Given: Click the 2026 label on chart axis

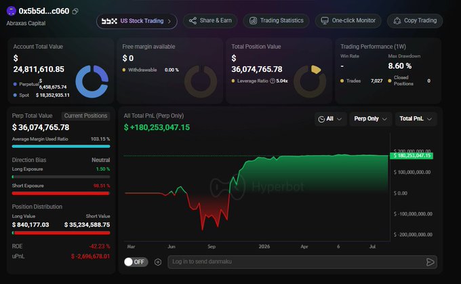Looking at the screenshot, I should click(x=264, y=247).
